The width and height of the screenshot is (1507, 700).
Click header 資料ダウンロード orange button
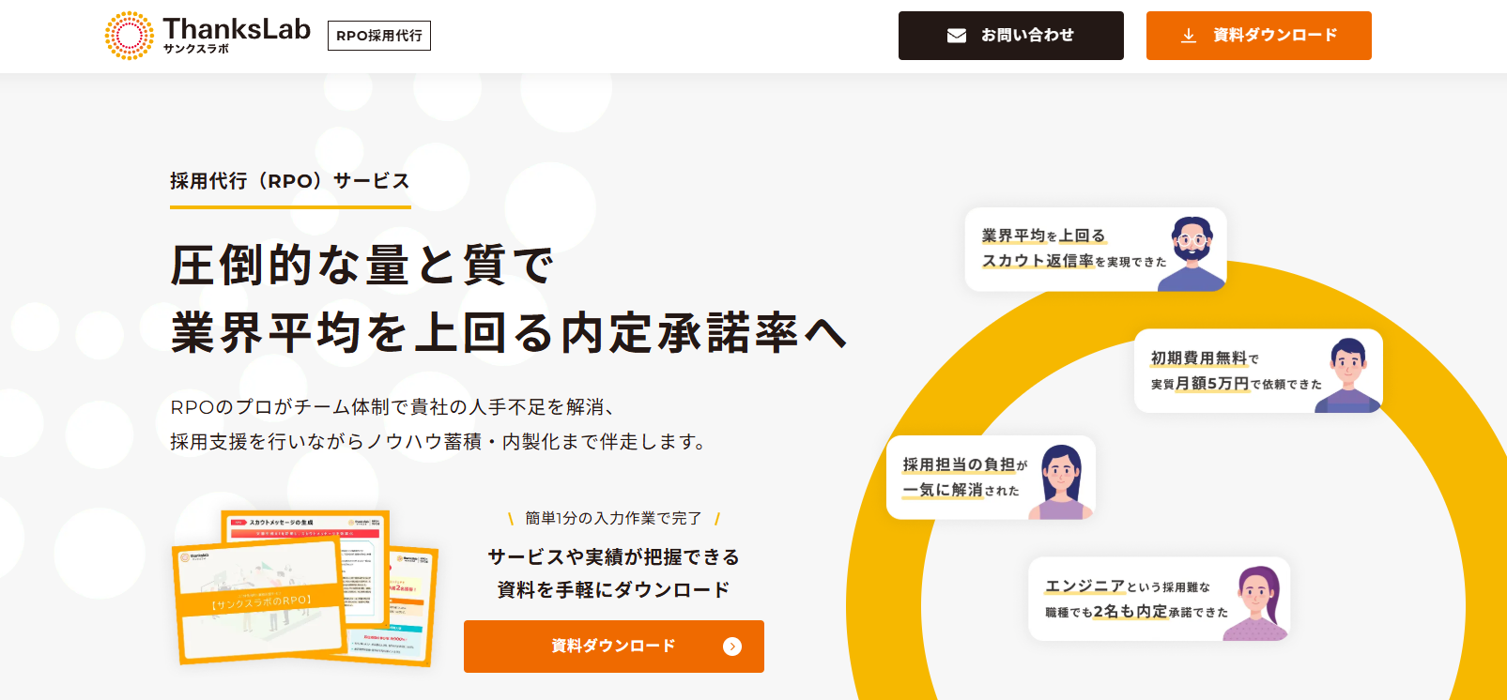[1259, 36]
